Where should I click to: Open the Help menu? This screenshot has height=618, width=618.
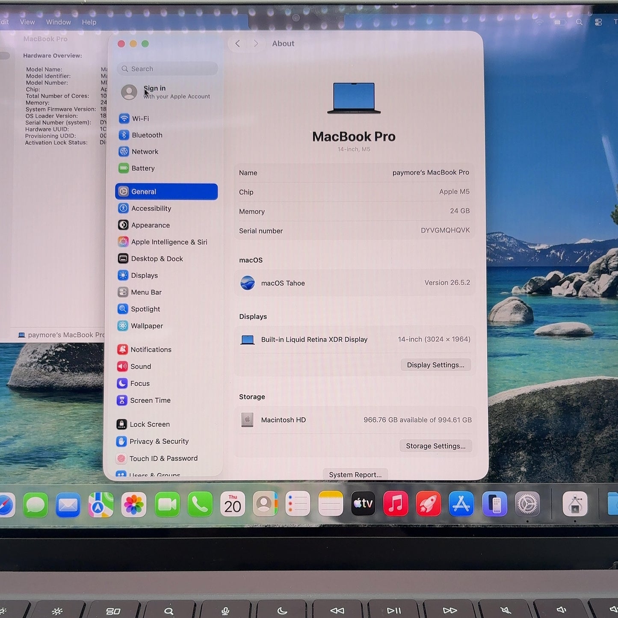[x=89, y=22]
